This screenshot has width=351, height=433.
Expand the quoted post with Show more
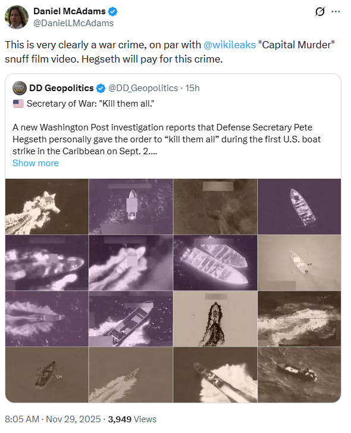pyautogui.click(x=36, y=163)
